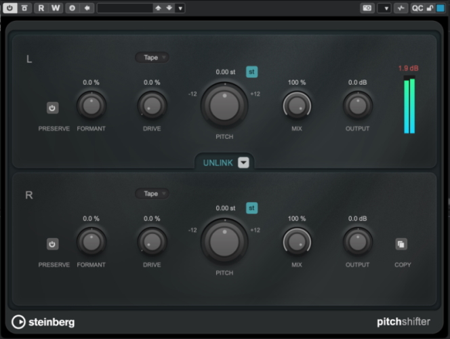Click the blue square indicator at top right
The image size is (450, 339).
[x=441, y=8]
